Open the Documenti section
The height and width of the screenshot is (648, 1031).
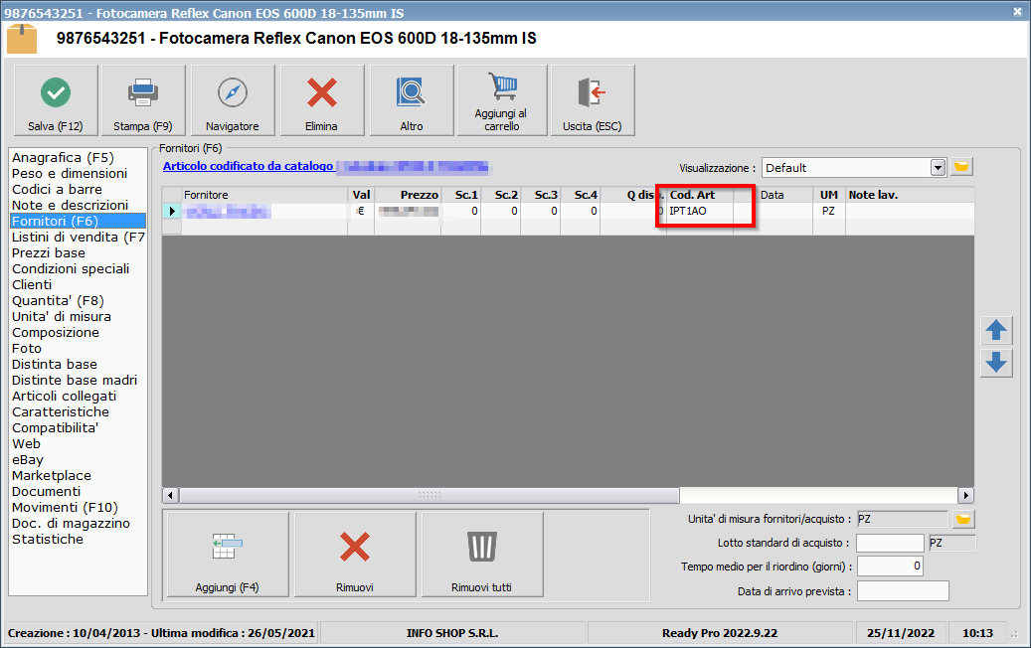(46, 492)
